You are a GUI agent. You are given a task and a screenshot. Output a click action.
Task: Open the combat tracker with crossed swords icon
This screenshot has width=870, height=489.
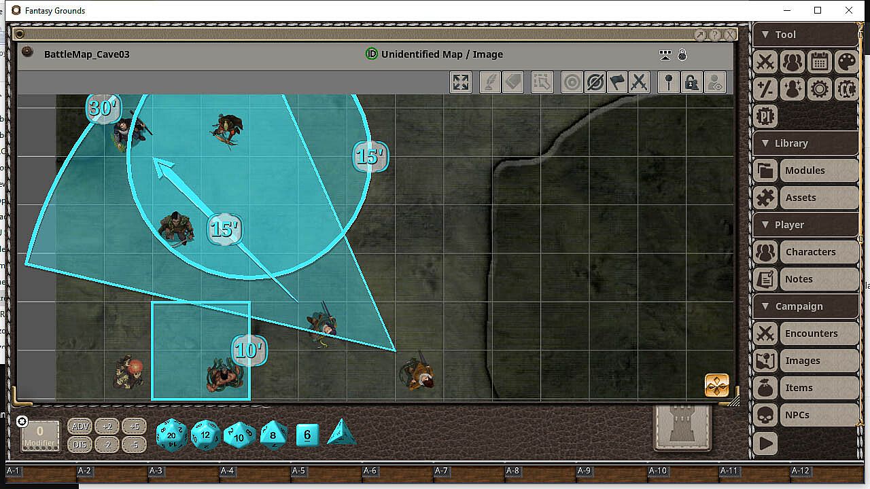pyautogui.click(x=765, y=62)
